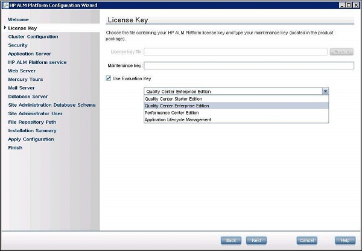Screen dimensions: 362x251
Task: Maximize the Configuration Wizard window
Action: (349, 5)
